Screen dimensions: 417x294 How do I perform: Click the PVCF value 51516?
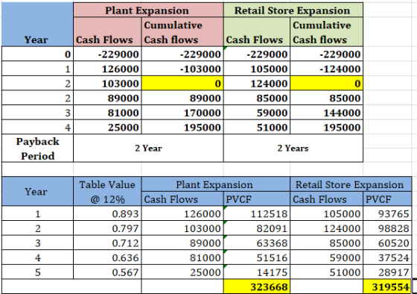pyautogui.click(x=257, y=257)
